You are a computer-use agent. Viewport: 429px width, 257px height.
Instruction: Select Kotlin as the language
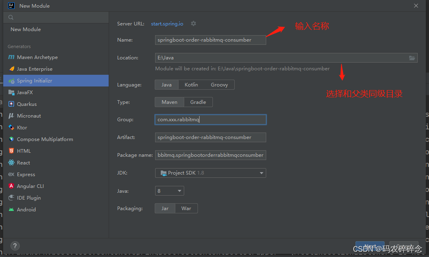pyautogui.click(x=191, y=85)
